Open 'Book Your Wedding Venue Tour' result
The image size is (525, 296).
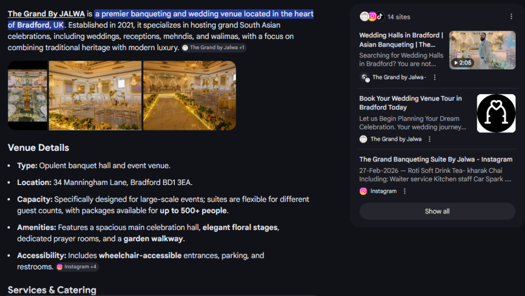(410, 103)
